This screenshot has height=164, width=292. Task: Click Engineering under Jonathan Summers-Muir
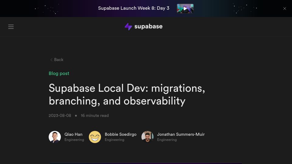167,140
